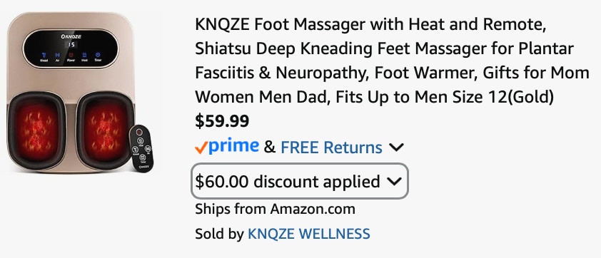This screenshot has height=258, width=601.
Task: Click the remote control in the product photo
Action: click(x=141, y=148)
